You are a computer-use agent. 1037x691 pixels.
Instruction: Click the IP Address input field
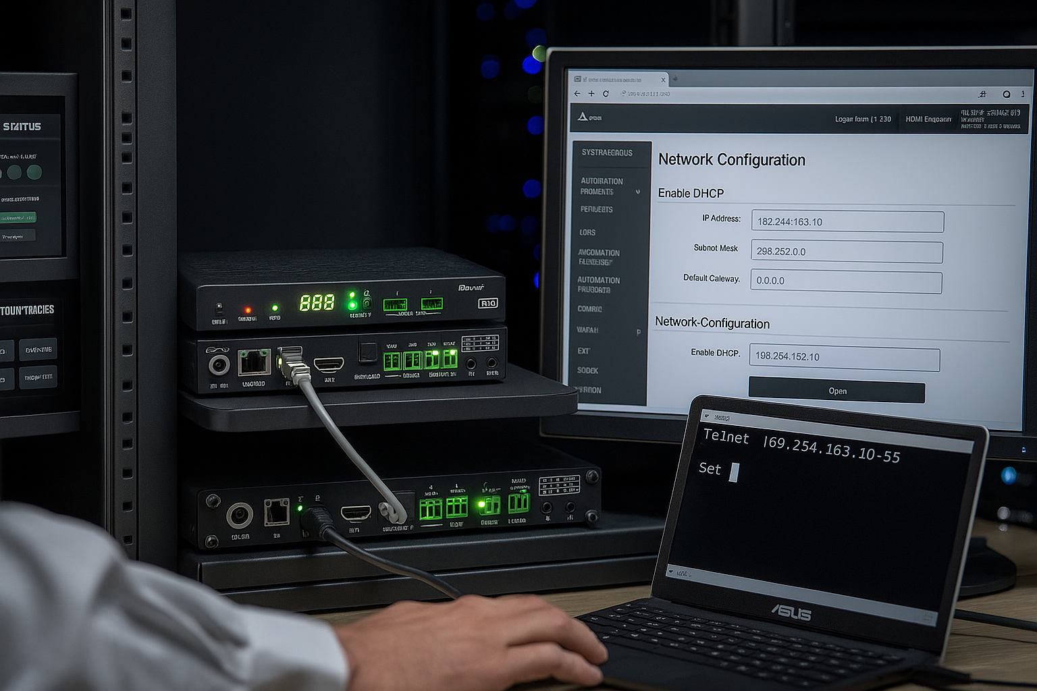click(847, 222)
